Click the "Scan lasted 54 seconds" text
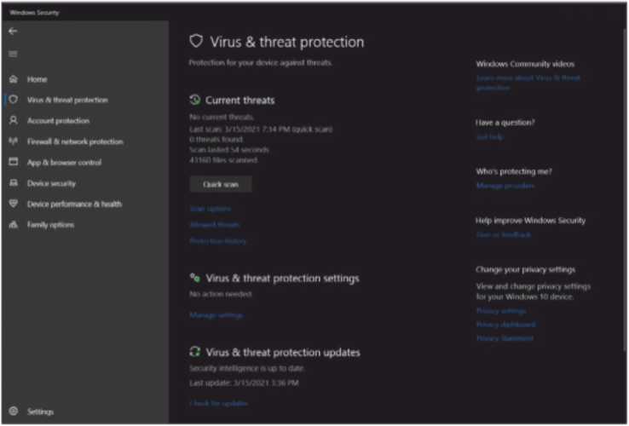Viewport: 629px width, 426px height. click(229, 150)
